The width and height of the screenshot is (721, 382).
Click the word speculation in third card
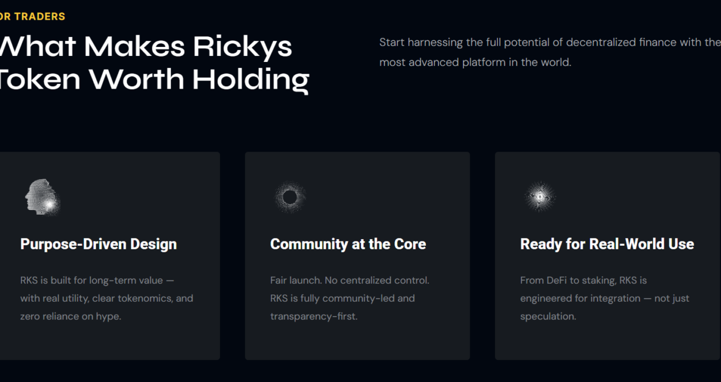point(548,317)
